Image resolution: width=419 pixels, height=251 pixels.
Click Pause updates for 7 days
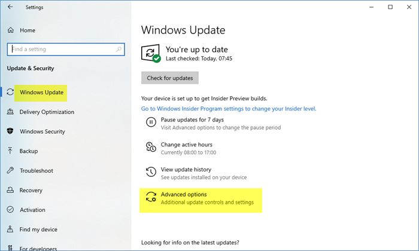(192, 120)
